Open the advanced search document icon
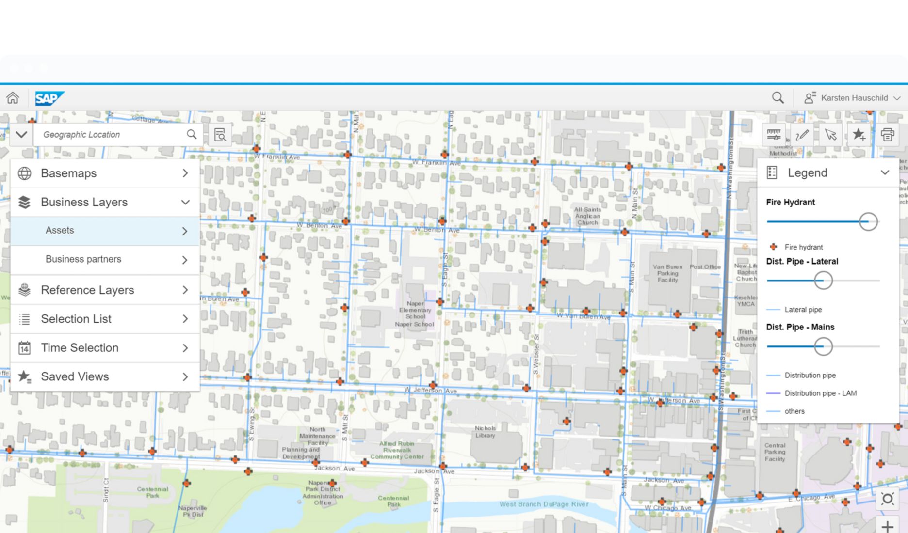The width and height of the screenshot is (908, 533). click(220, 135)
